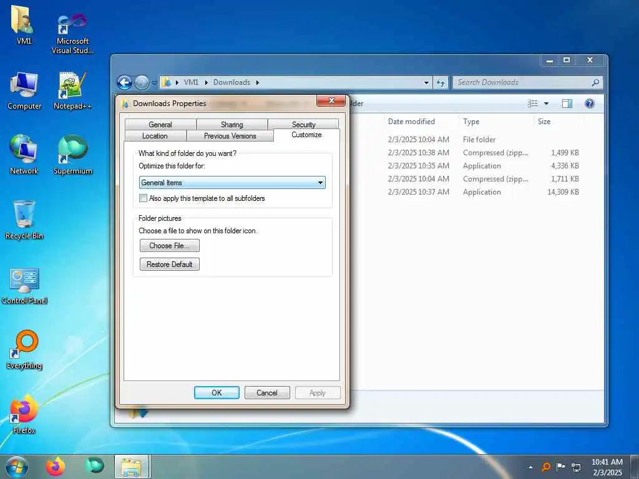Click the search magnifier in Explorer

pyautogui.click(x=595, y=82)
